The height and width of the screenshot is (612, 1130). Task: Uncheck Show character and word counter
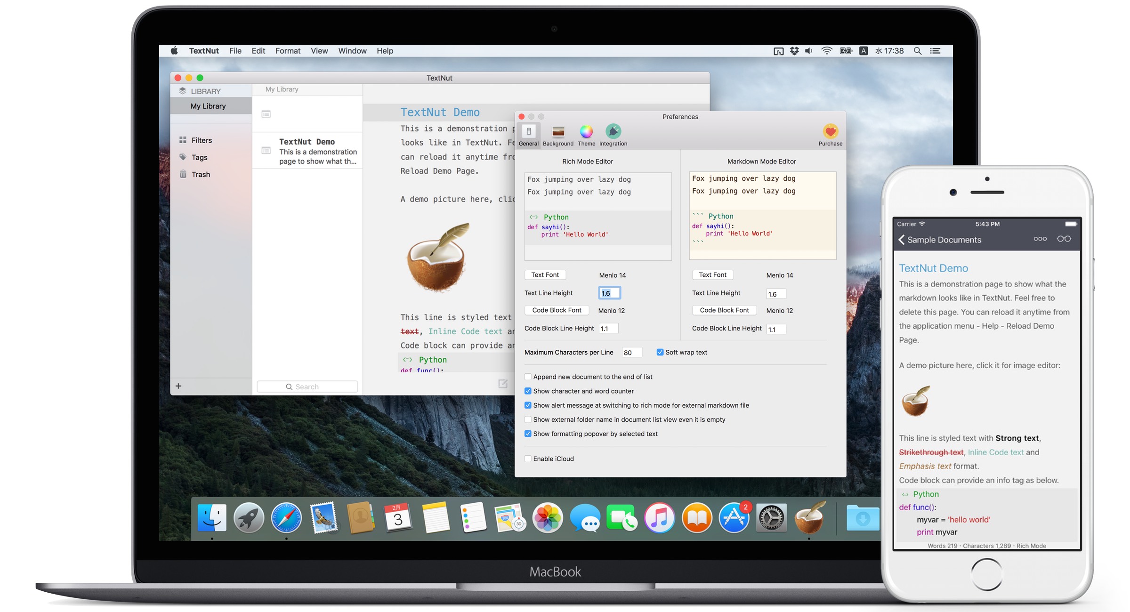(x=528, y=391)
